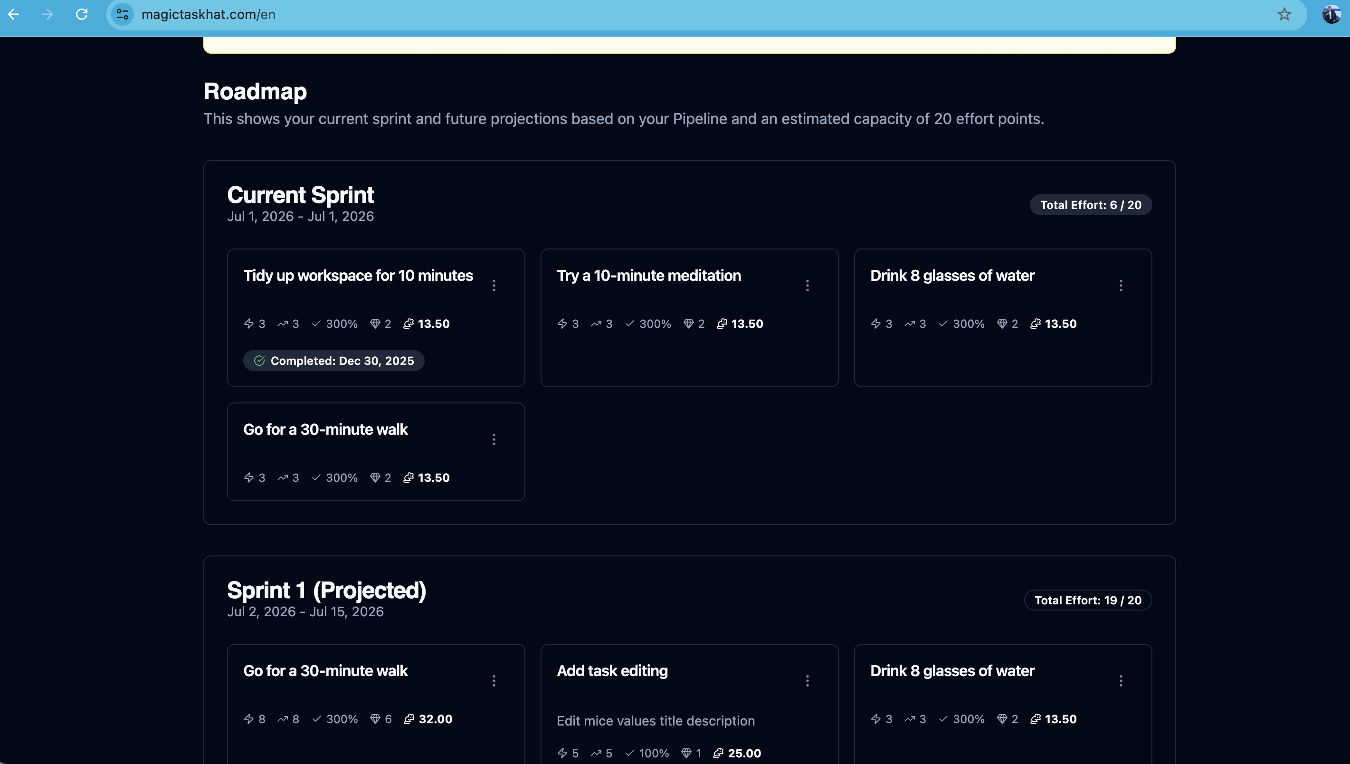The width and height of the screenshot is (1350, 764).
Task: Click the 25.00 score value
Action: coord(744,753)
